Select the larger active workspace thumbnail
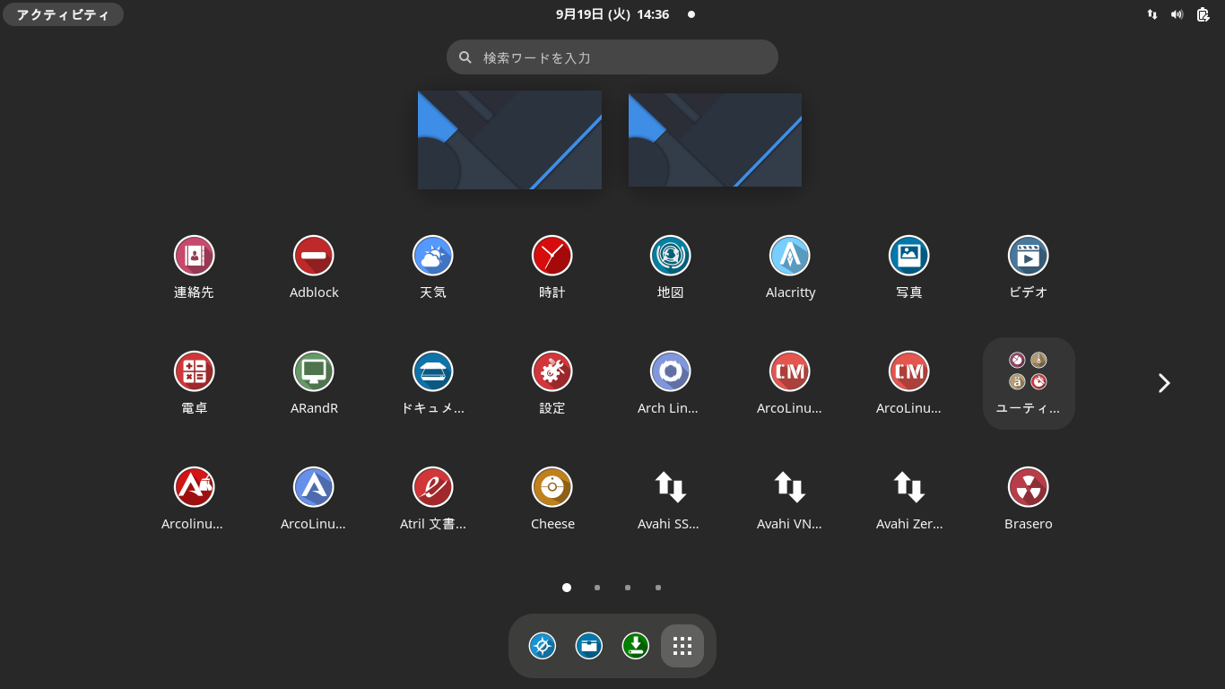 (509, 140)
